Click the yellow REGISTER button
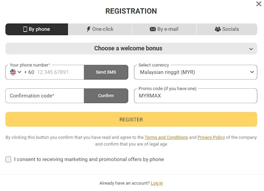 pyautogui.click(x=131, y=119)
